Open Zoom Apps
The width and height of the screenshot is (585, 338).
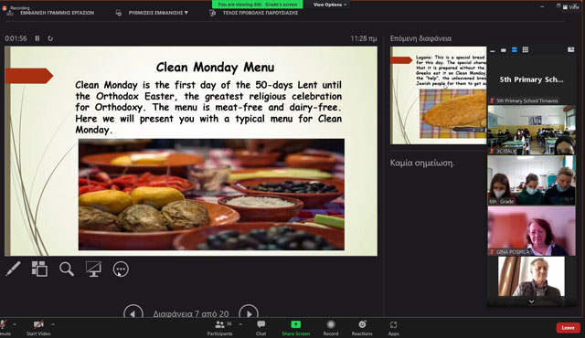point(393,328)
